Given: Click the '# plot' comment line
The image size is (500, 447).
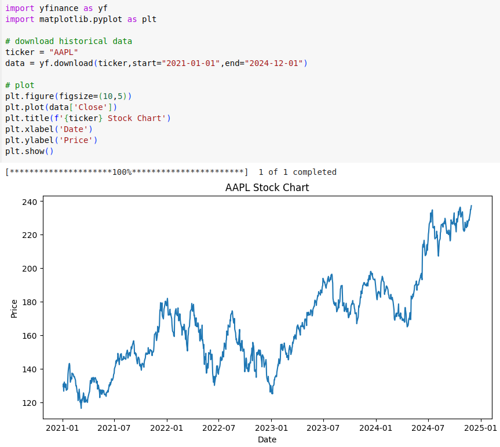Looking at the screenshot, I should point(20,85).
